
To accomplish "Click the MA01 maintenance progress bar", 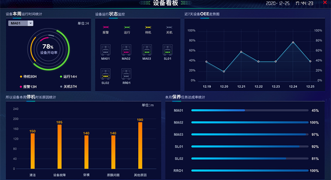I will coord(250,110).
